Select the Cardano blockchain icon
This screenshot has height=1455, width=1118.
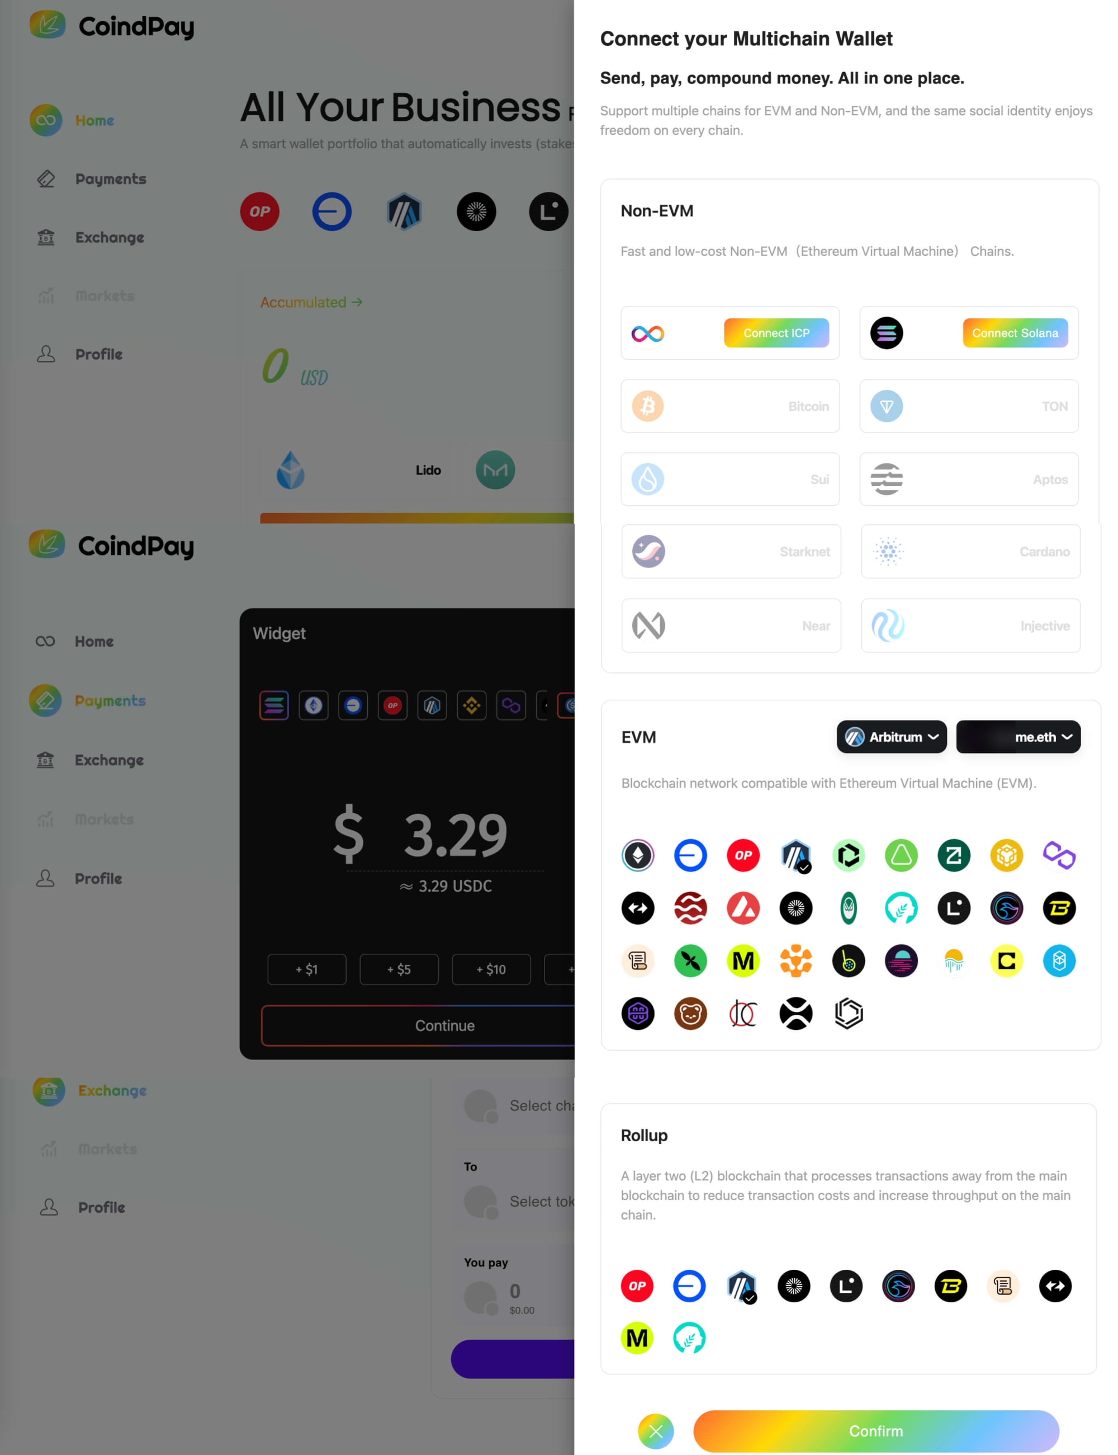click(x=887, y=551)
